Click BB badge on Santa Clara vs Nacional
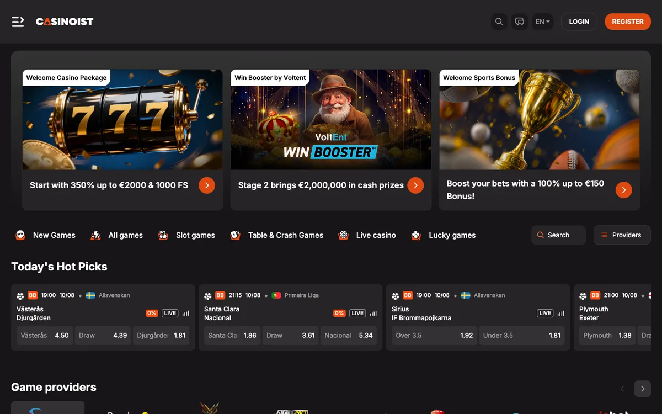662x414 pixels. click(x=220, y=295)
